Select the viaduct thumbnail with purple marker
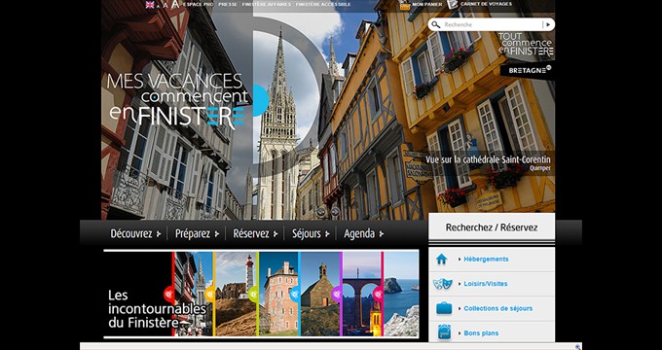Viewport: 662px width, 350px height. pyautogui.click(x=362, y=294)
